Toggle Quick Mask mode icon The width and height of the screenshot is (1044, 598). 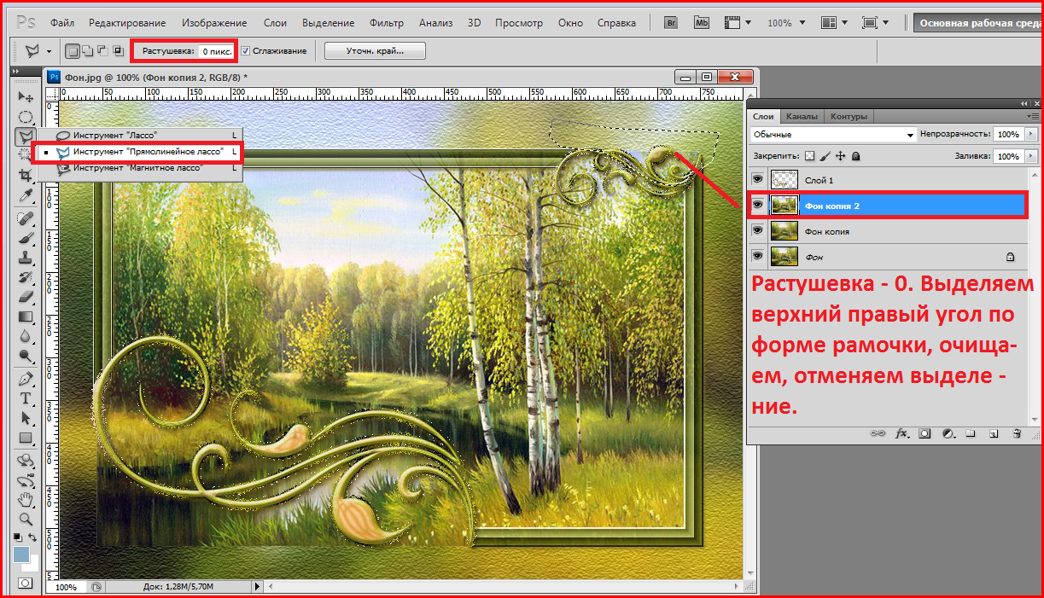[26, 583]
